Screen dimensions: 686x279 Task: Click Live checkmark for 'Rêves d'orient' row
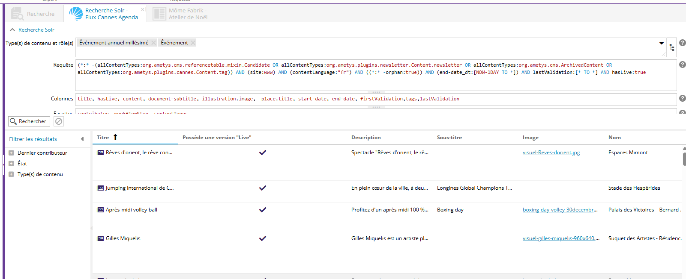point(263,153)
